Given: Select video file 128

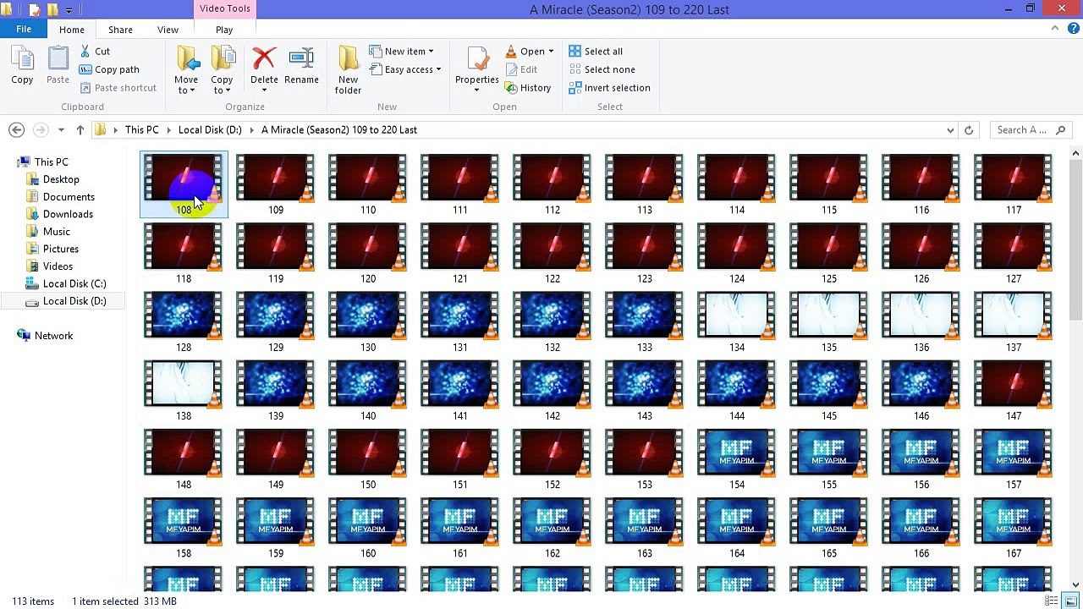Looking at the screenshot, I should pyautogui.click(x=184, y=321).
